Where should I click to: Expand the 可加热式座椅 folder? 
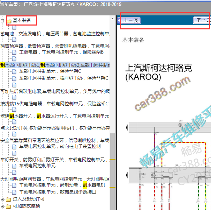(x=2, y=206)
